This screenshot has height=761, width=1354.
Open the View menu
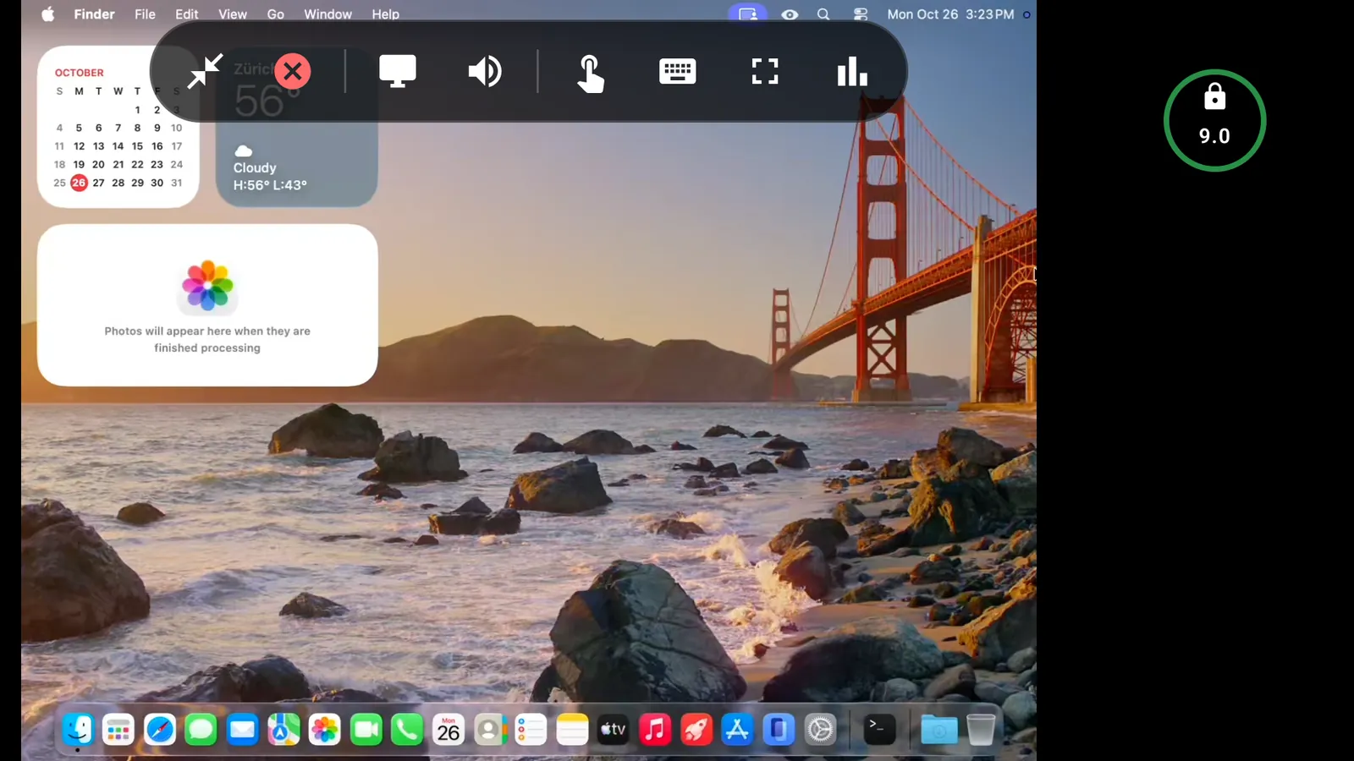[233, 14]
